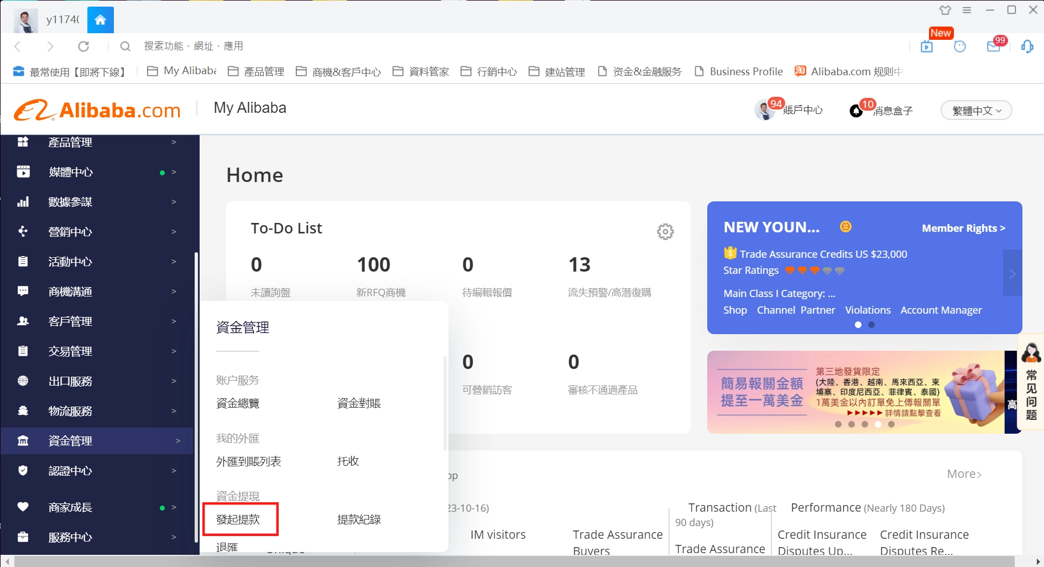1044x567 pixels.
Task: Click the 資金管理 bank icon
Action: [x=23, y=441]
